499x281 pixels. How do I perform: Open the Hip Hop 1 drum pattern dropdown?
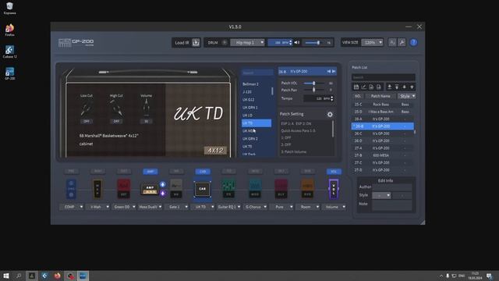[247, 42]
